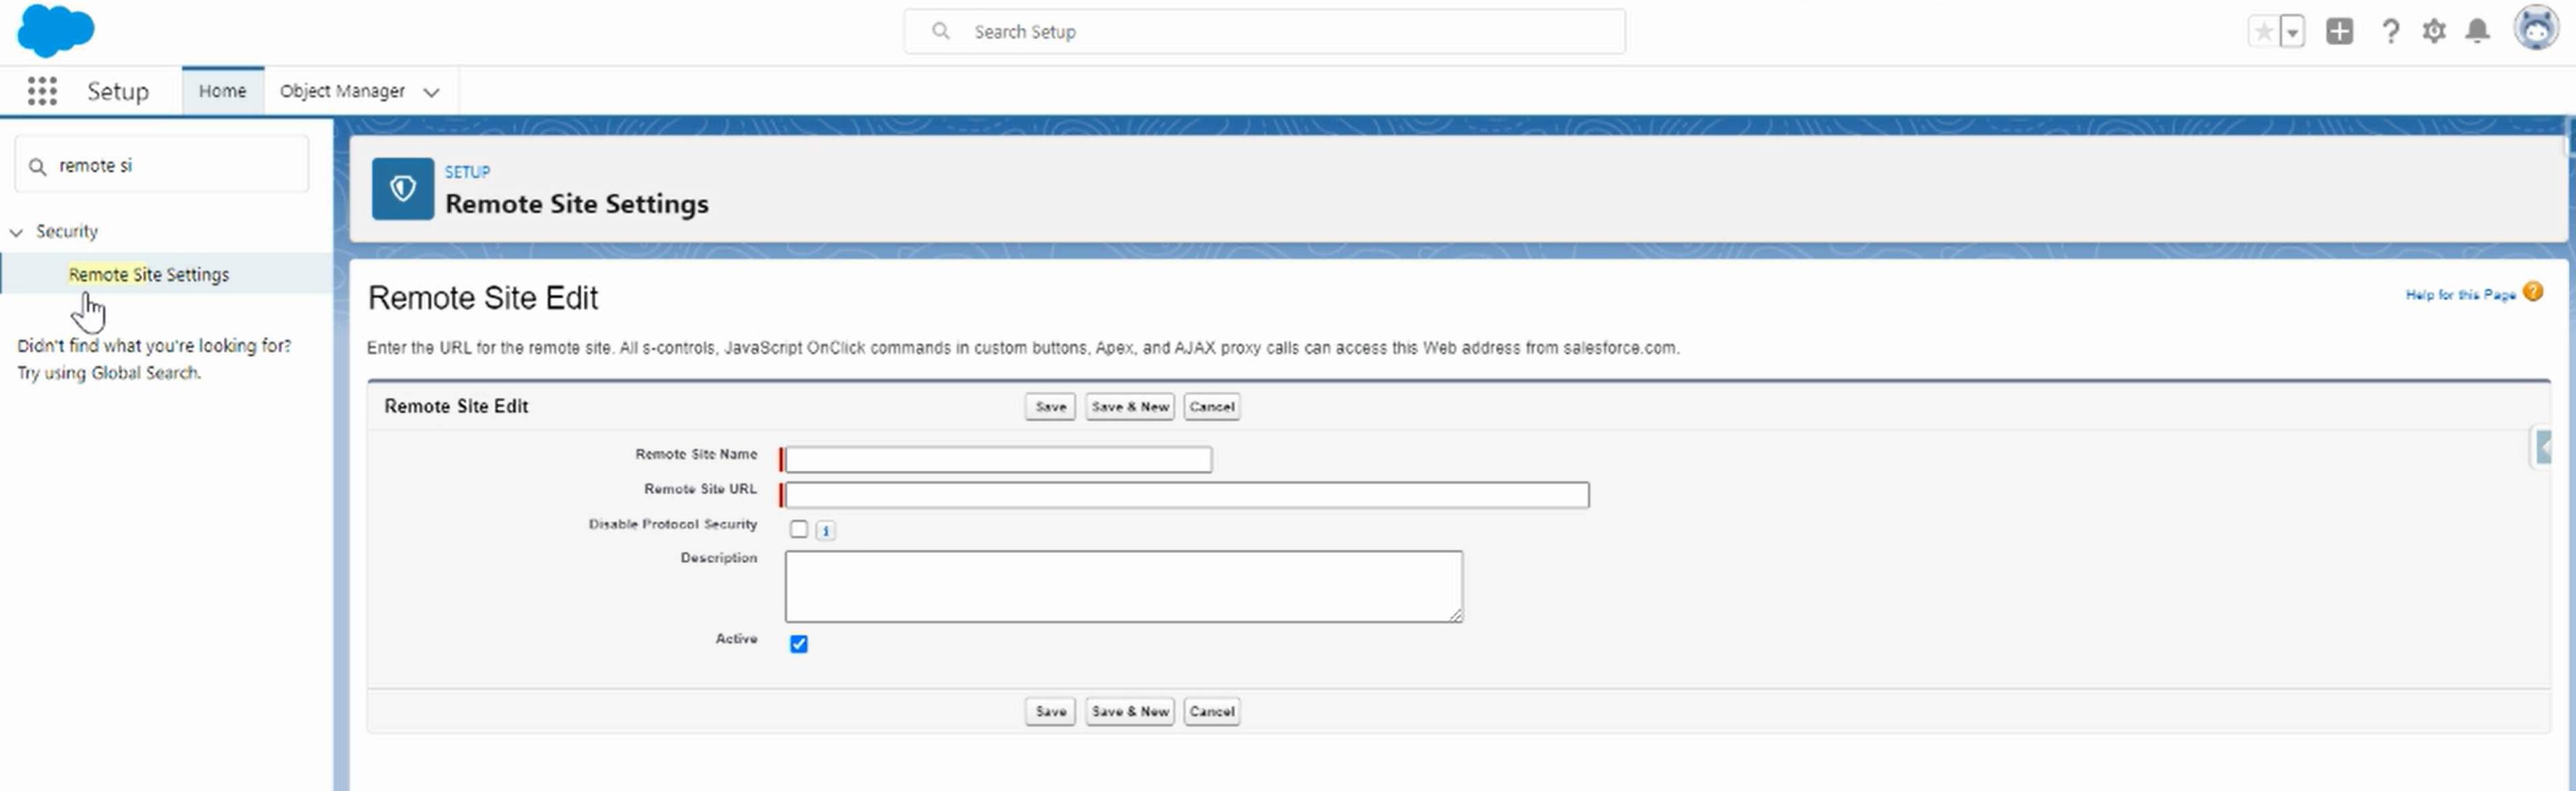Open the Notifications bell icon
Image resolution: width=2576 pixels, height=791 pixels.
click(x=2477, y=32)
